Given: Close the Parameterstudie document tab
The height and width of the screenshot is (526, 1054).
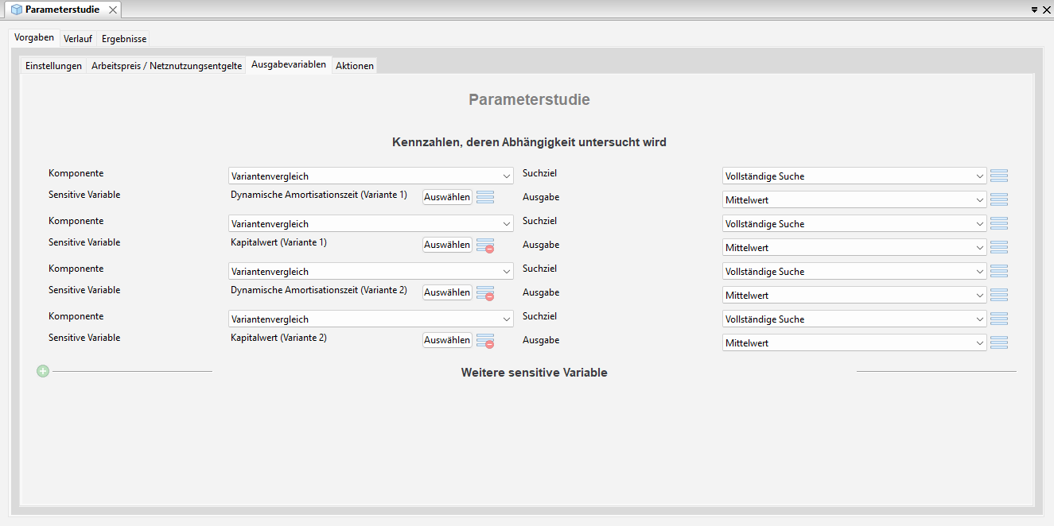Looking at the screenshot, I should [x=113, y=10].
